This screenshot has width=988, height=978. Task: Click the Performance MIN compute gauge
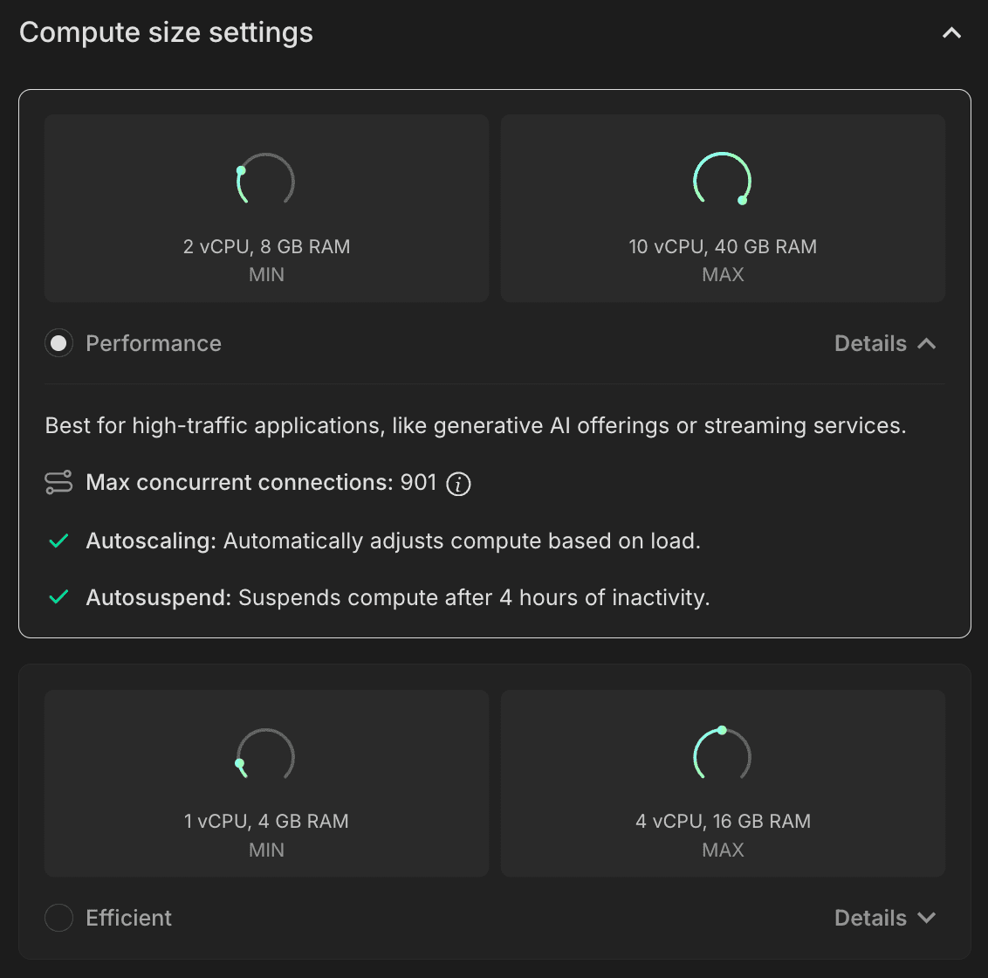tap(266, 180)
